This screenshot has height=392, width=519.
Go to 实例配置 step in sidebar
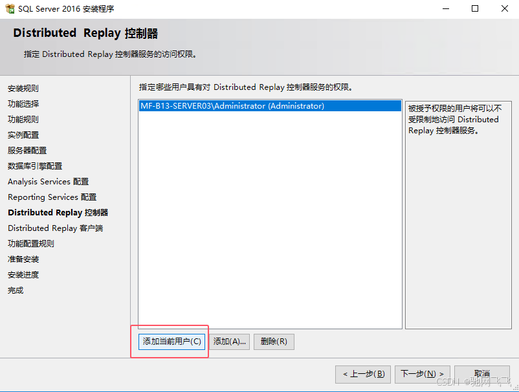point(23,135)
